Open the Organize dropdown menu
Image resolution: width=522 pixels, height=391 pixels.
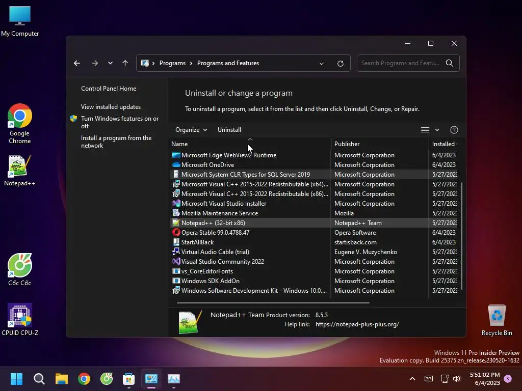coord(191,130)
